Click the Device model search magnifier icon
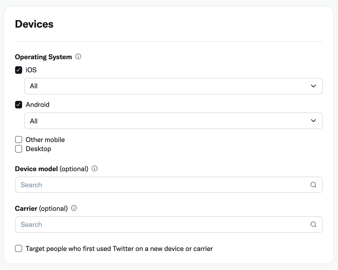The width and height of the screenshot is (338, 270). (x=313, y=185)
